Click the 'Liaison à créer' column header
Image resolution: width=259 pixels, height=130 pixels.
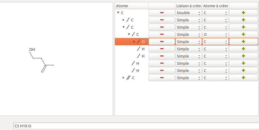click(x=188, y=6)
